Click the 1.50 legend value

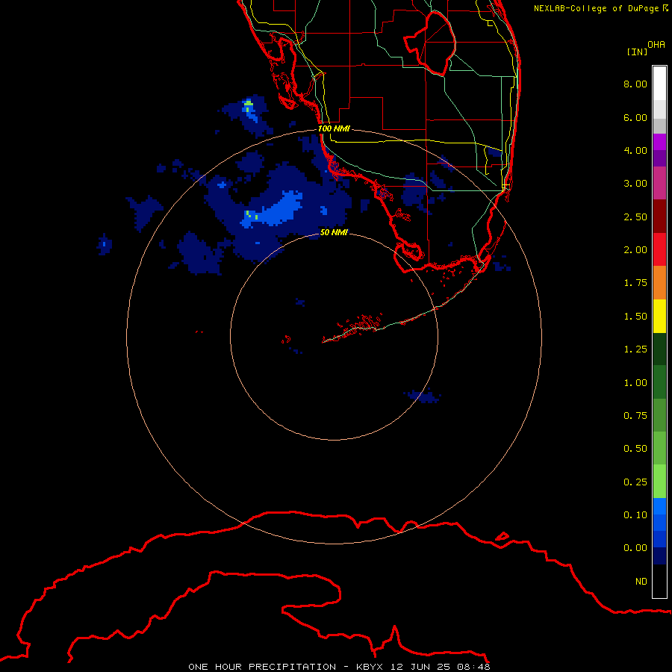pyautogui.click(x=635, y=317)
